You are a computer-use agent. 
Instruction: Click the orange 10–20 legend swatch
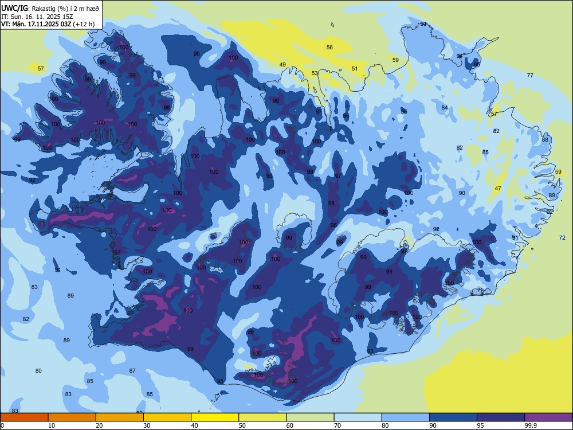click(72, 417)
